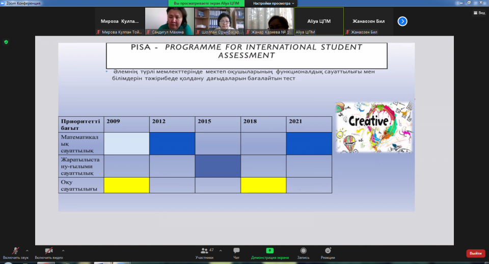
Task: Open audio options arrow next to microphone
Action: 27,251
